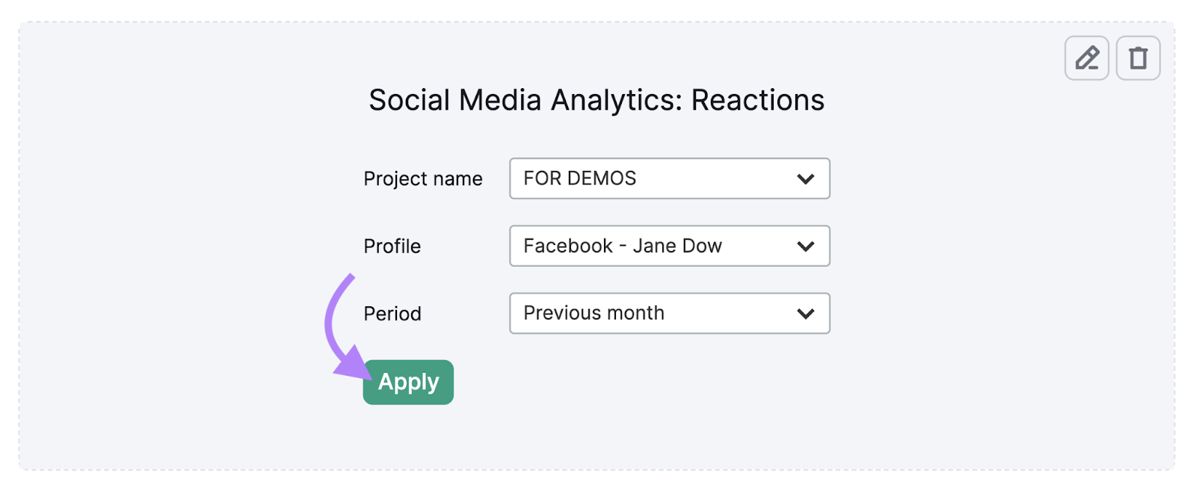The image size is (1196, 493).
Task: Click the Profile dropdown chevron
Action: point(805,246)
